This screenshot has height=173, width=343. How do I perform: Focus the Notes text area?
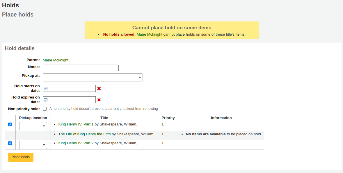pos(81,68)
